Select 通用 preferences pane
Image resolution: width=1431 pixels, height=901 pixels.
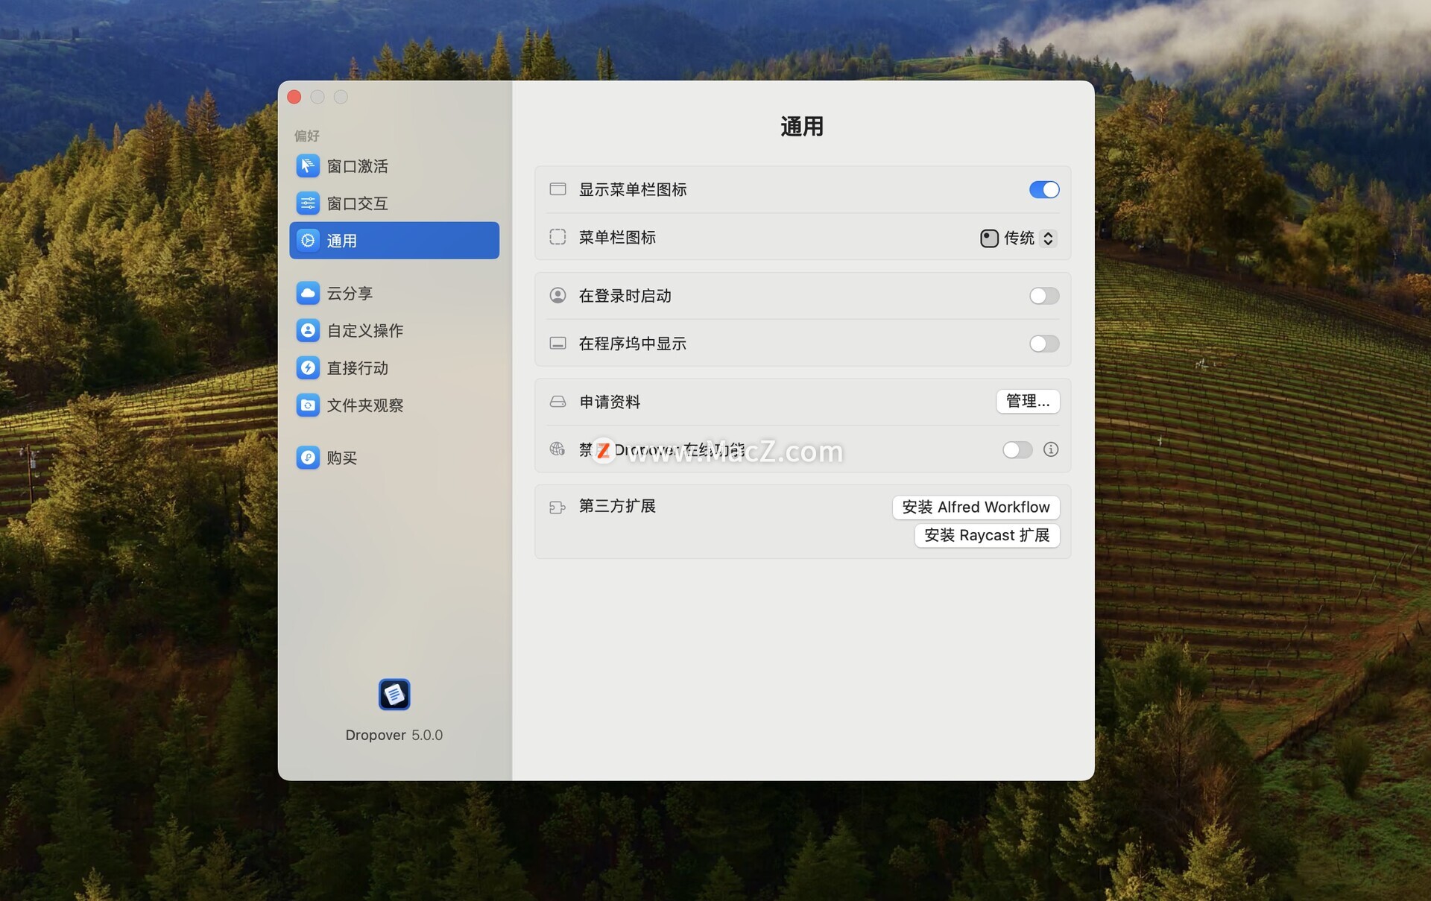[394, 240]
